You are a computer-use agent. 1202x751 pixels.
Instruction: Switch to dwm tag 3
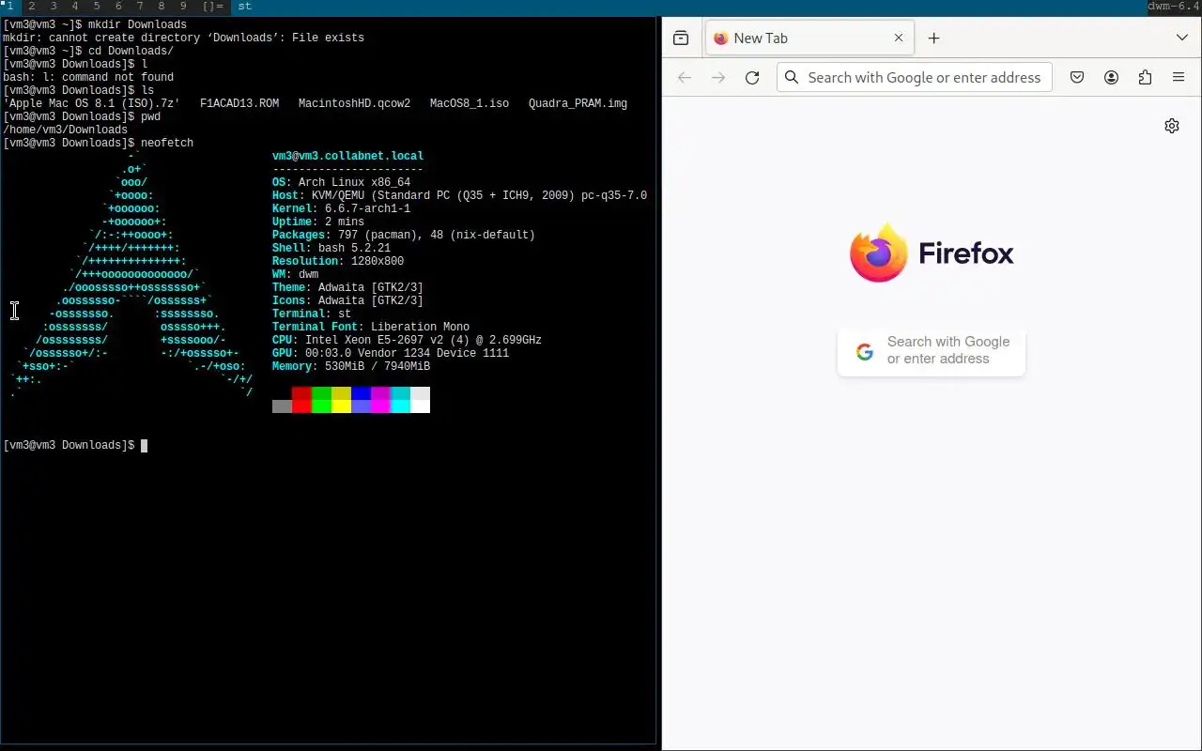[x=54, y=7]
